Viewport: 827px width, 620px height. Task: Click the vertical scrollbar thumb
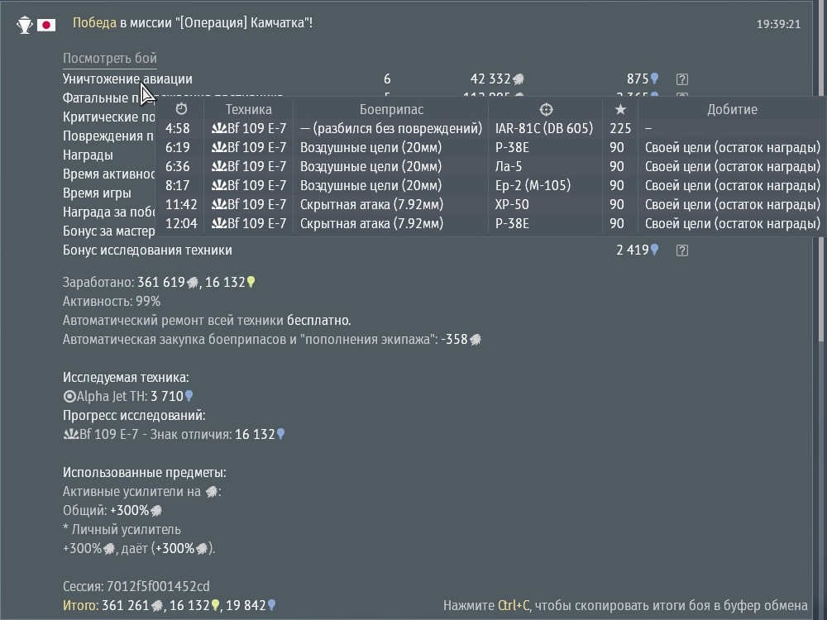click(820, 171)
